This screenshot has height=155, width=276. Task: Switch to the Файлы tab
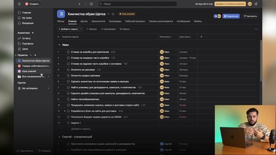(x=198, y=21)
